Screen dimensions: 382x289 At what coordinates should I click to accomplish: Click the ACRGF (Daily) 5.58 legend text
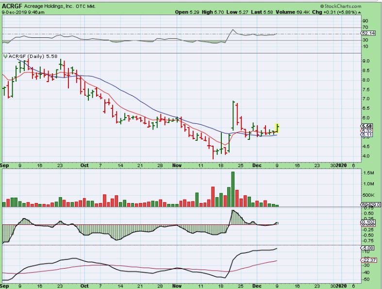tap(33, 56)
